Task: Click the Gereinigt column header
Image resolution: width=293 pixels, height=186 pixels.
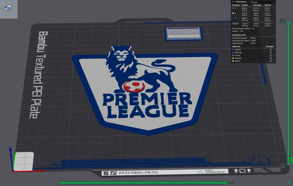Action: click(257, 5)
